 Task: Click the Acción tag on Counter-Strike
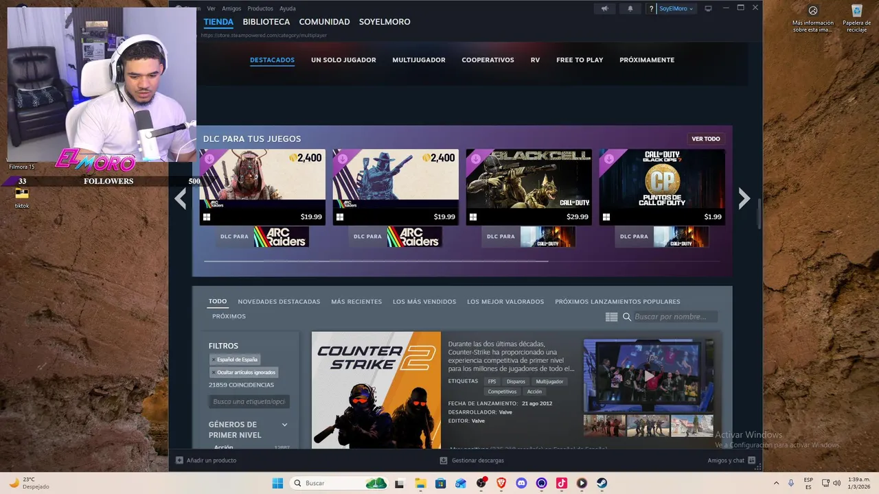point(534,392)
